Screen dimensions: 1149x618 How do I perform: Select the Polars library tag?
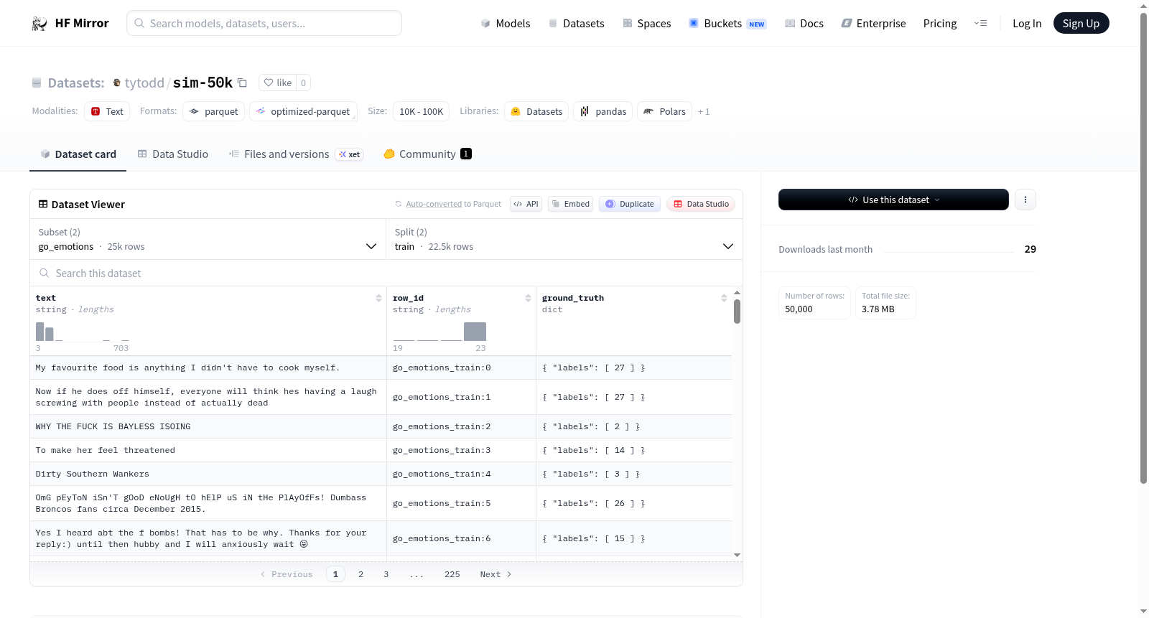[x=665, y=111]
